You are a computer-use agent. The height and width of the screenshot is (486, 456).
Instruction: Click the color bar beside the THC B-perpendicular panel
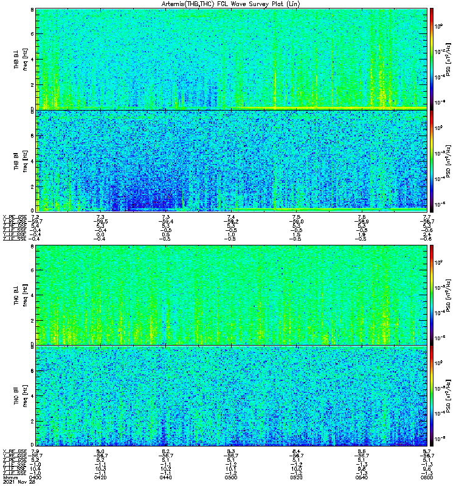pyautogui.click(x=431, y=295)
